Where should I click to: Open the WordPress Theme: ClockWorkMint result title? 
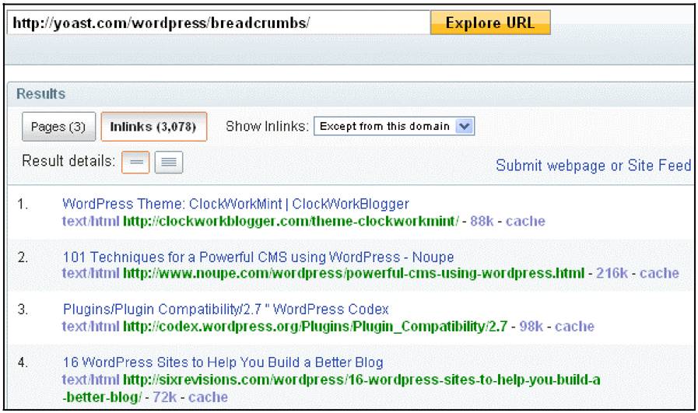(x=236, y=204)
